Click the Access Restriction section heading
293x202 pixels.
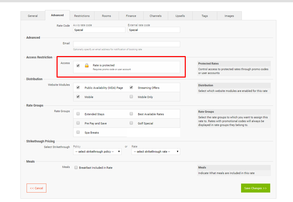(39, 57)
